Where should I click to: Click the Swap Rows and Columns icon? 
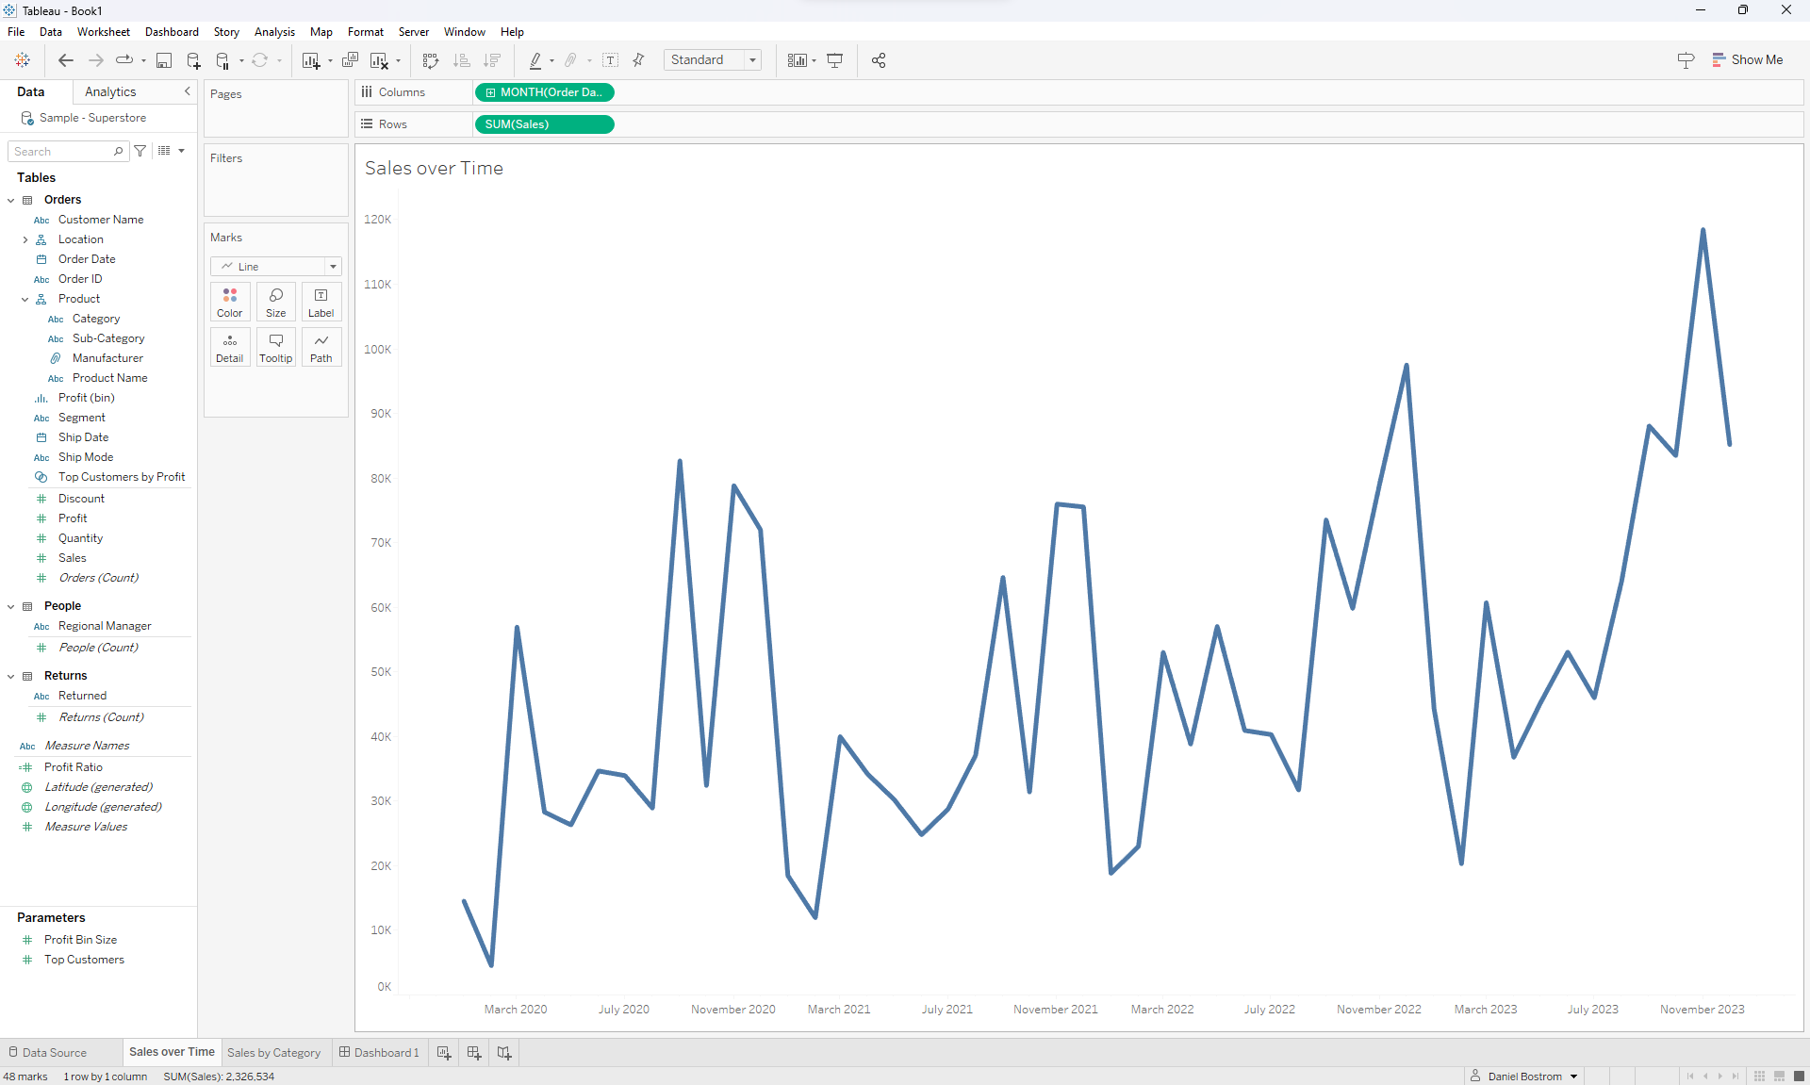coord(431,60)
